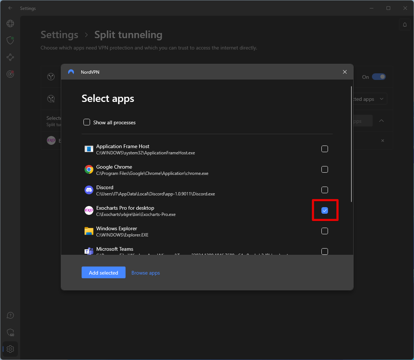Click the Microsoft Teams app icon
The height and width of the screenshot is (360, 414).
(89, 251)
